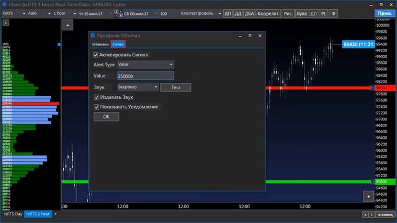Add a new chart tab
397x223 pixels.
(56, 214)
